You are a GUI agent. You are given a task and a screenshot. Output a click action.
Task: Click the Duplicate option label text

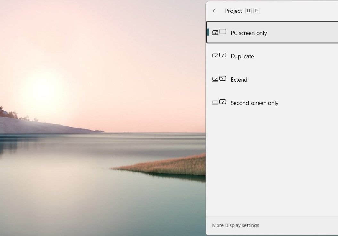coord(242,56)
